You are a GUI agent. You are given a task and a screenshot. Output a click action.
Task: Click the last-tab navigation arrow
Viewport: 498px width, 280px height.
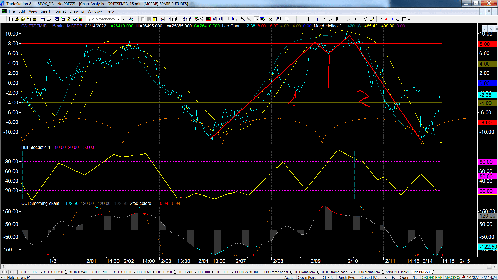pyautogui.click(x=15, y=272)
